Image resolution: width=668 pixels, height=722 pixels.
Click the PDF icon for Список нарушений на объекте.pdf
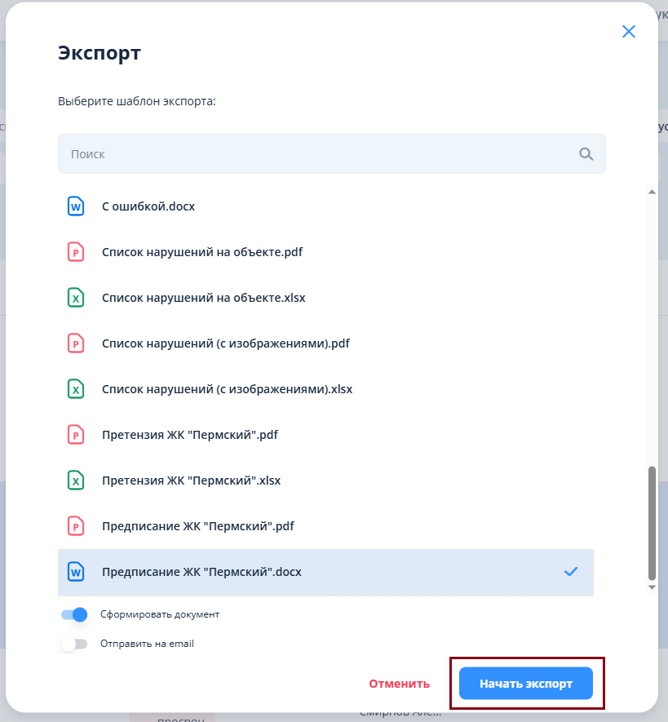[x=76, y=252]
